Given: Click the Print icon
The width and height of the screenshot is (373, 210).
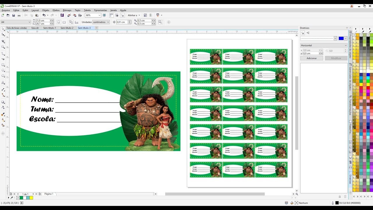Looking at the screenshot, I should [x=19, y=15].
